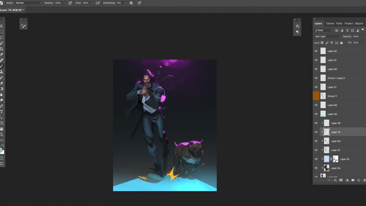The width and height of the screenshot is (366, 206).
Task: Select the Lasso tool
Action: [2, 38]
